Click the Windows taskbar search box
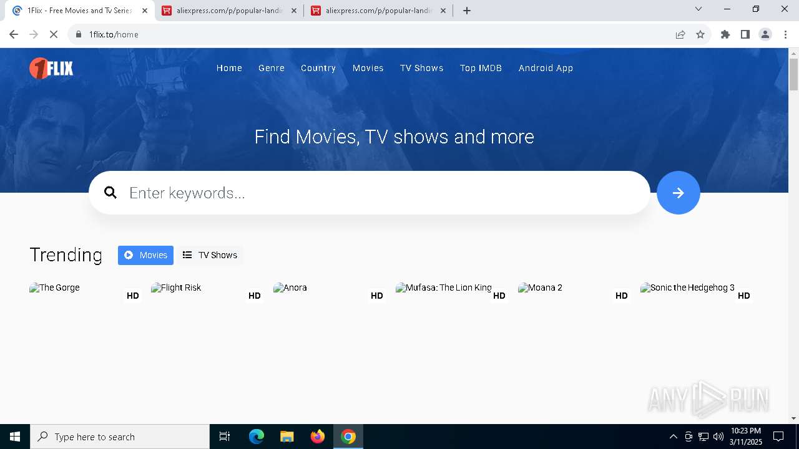Screen dimensions: 799x449 click(x=120, y=437)
